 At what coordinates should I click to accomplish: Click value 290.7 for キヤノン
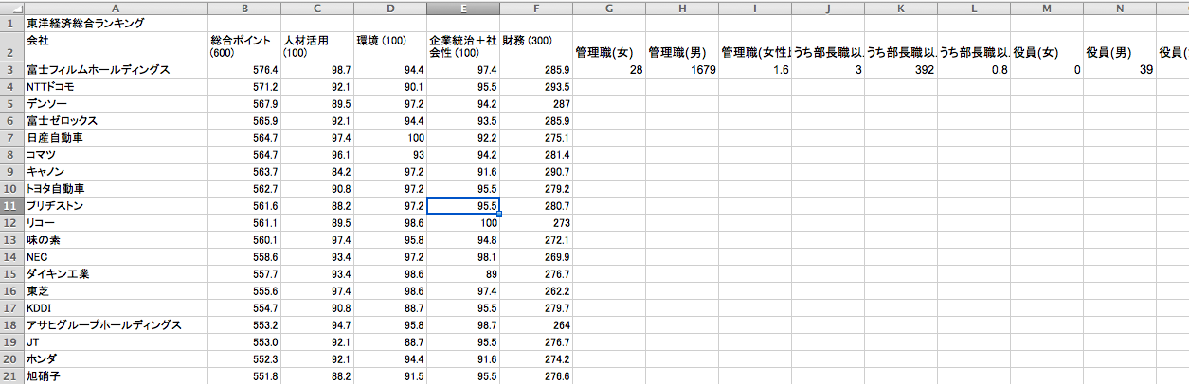555,172
